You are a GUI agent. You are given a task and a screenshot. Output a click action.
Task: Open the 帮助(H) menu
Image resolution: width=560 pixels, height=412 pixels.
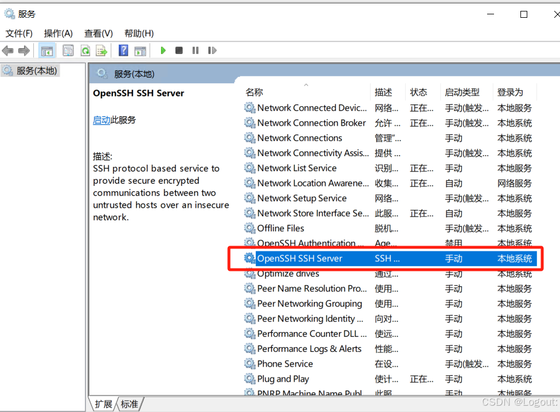click(139, 33)
